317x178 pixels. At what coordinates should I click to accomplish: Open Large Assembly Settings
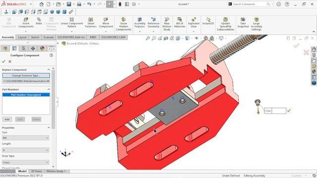[257, 24]
